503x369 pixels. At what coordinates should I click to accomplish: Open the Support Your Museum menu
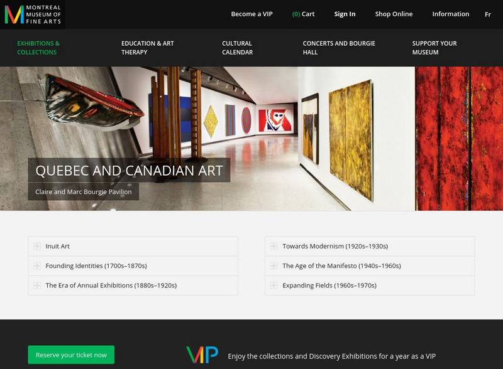[x=434, y=48]
